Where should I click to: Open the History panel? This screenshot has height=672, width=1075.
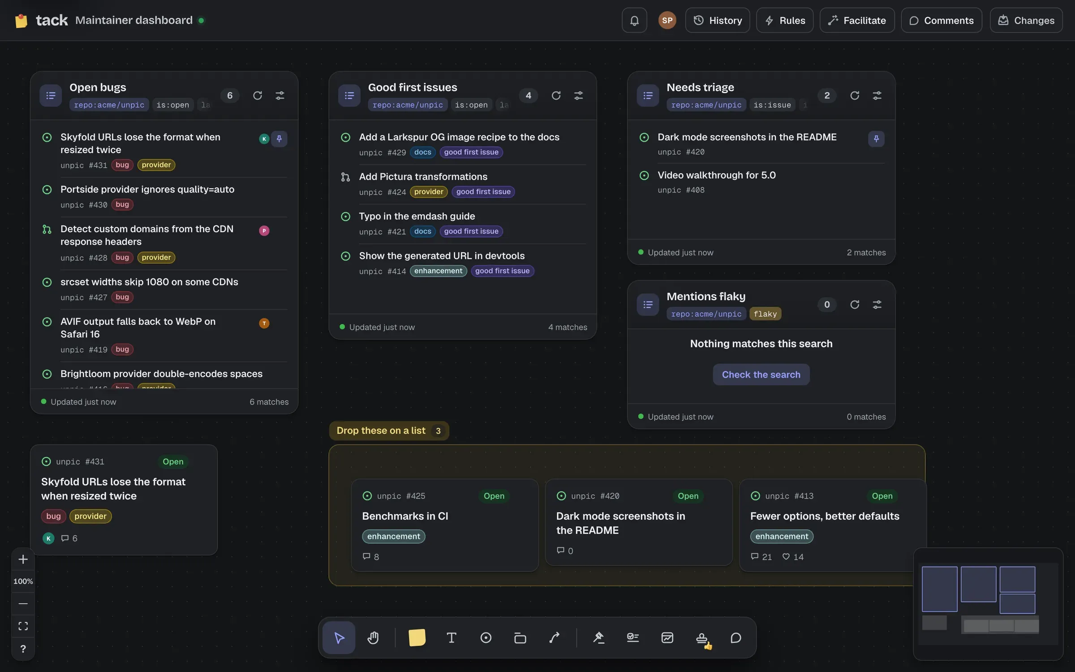pyautogui.click(x=718, y=20)
